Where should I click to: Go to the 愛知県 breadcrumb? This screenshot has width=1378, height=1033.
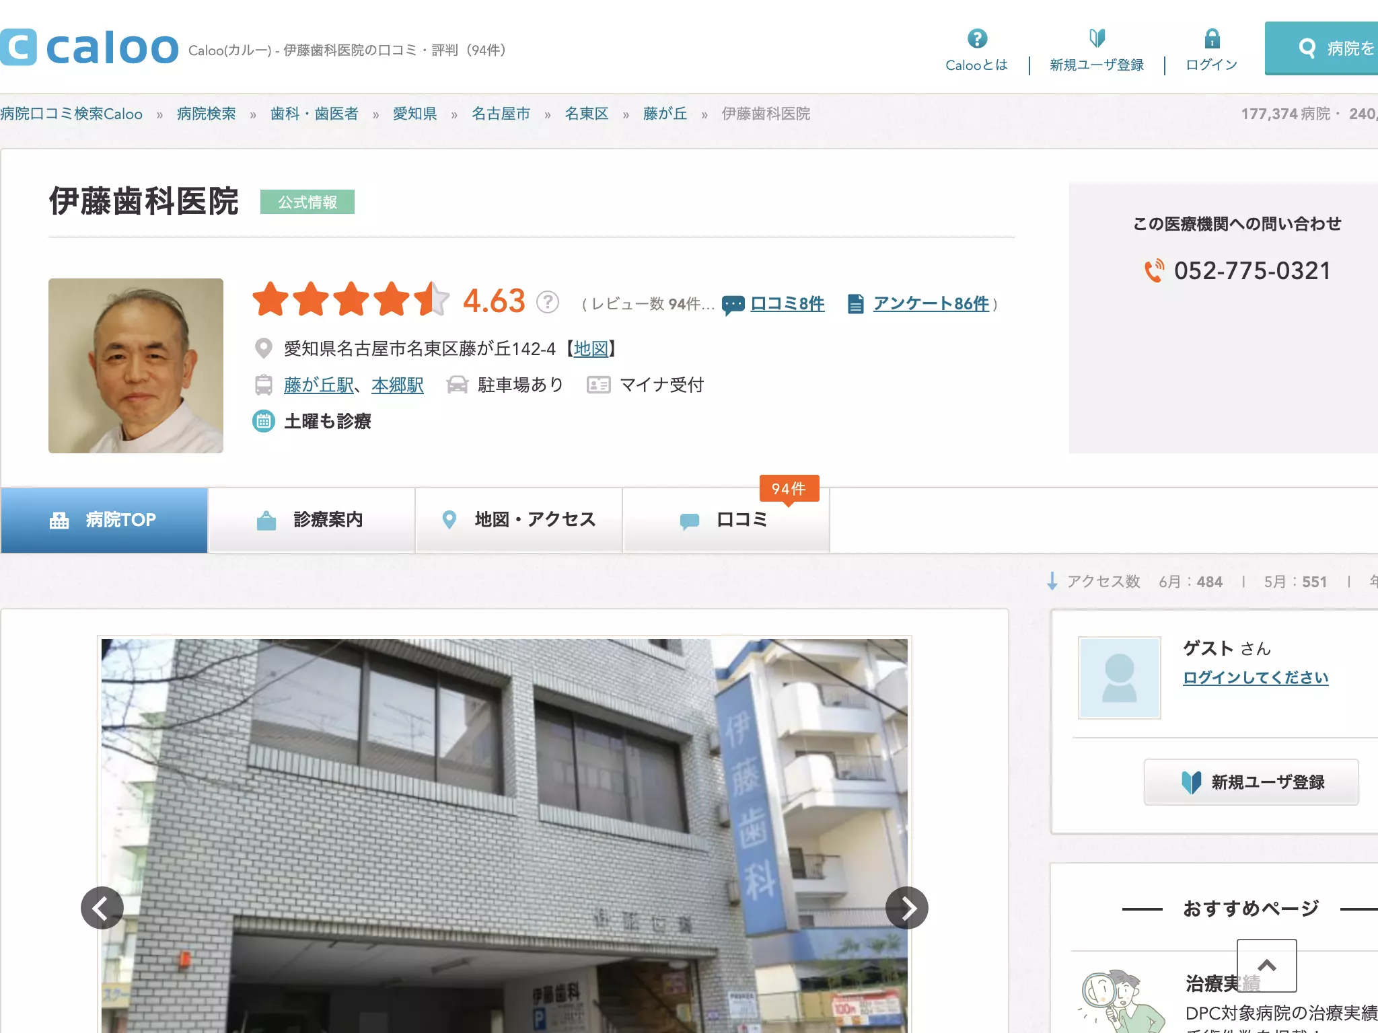coord(415,114)
